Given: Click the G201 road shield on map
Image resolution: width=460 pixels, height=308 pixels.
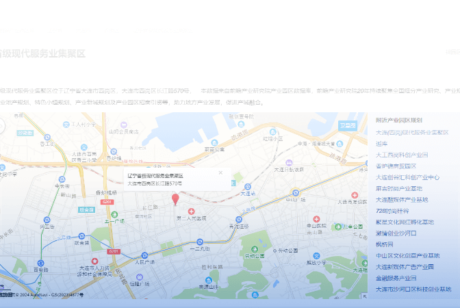Looking at the screenshot, I should click(x=107, y=202).
